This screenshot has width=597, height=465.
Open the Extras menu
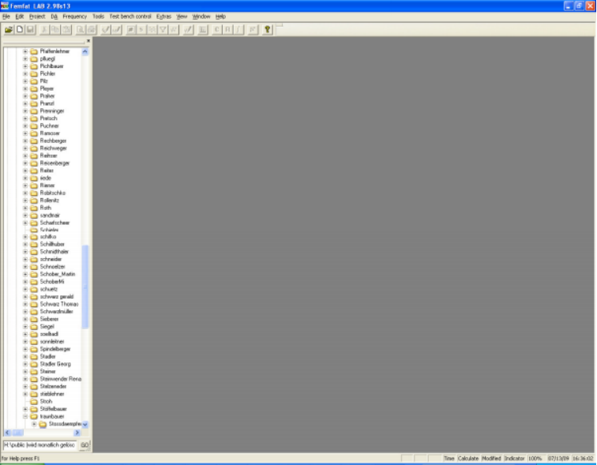163,17
